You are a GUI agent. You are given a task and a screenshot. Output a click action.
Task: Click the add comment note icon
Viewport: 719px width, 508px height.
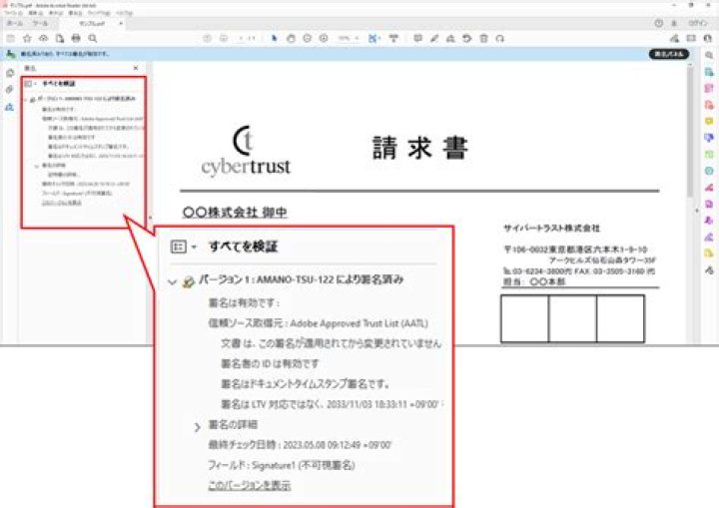417,39
